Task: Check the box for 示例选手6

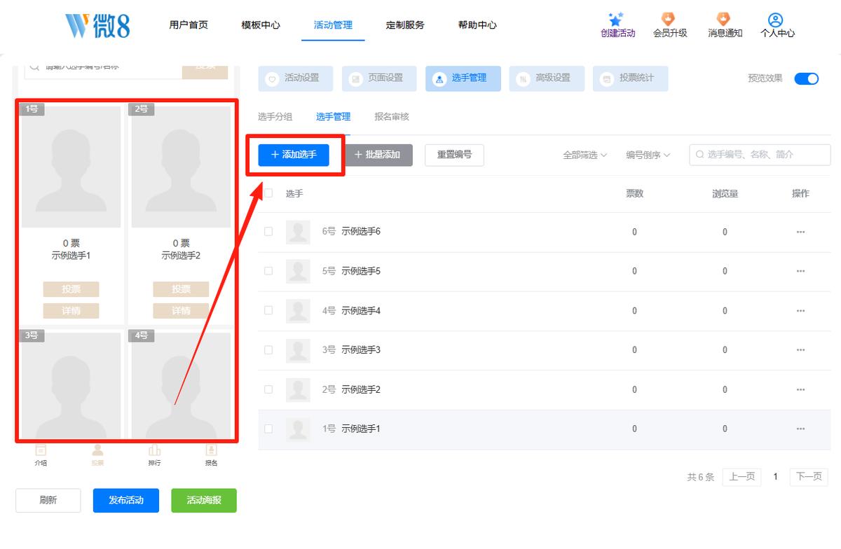Action: (268, 231)
